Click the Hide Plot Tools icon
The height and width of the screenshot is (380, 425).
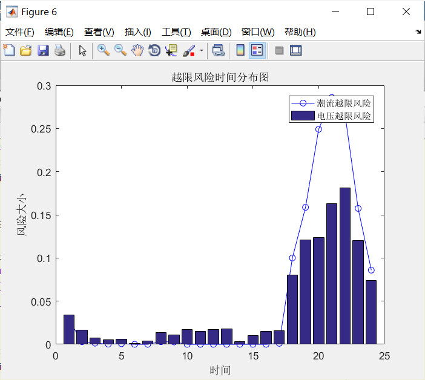tap(279, 50)
